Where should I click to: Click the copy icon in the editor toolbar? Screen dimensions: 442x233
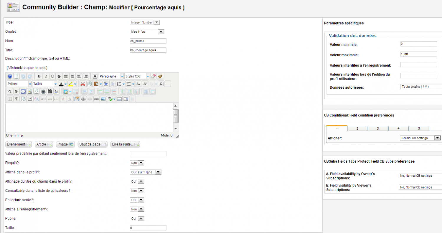click(x=89, y=84)
